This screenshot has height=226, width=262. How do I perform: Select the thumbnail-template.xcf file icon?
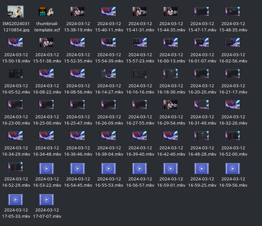tap(47, 12)
